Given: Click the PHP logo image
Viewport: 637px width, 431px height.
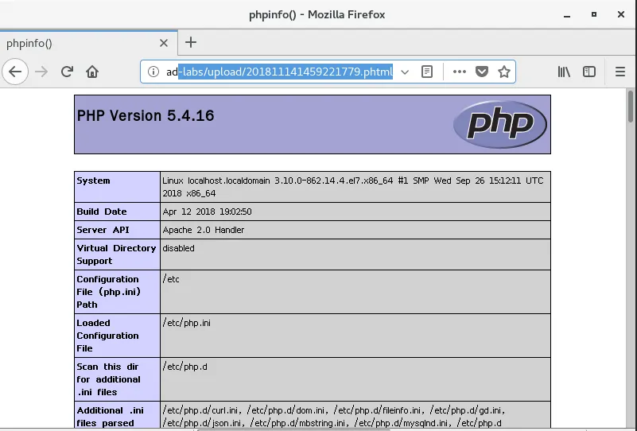Looking at the screenshot, I should [499, 124].
